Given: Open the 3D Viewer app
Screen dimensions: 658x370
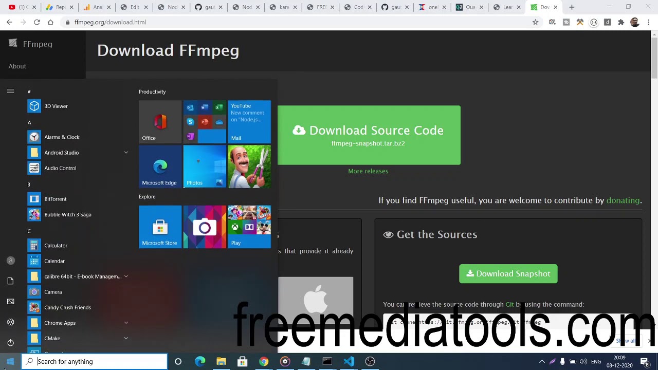Looking at the screenshot, I should coord(56,106).
